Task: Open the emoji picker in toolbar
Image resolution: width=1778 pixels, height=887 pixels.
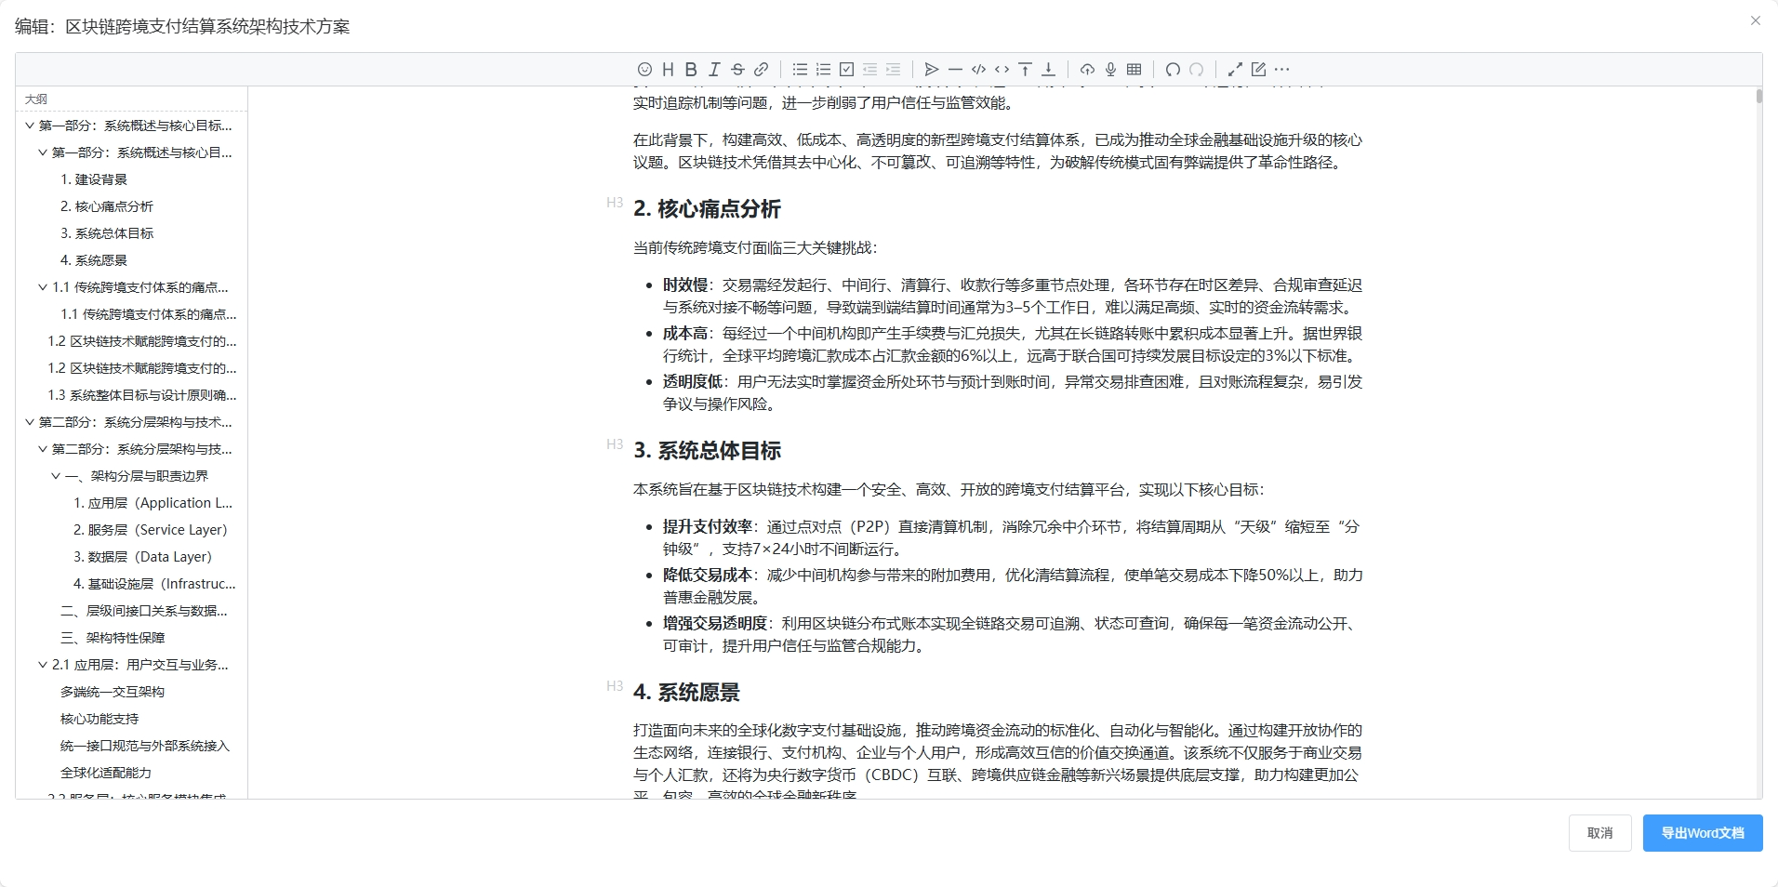Action: point(644,70)
